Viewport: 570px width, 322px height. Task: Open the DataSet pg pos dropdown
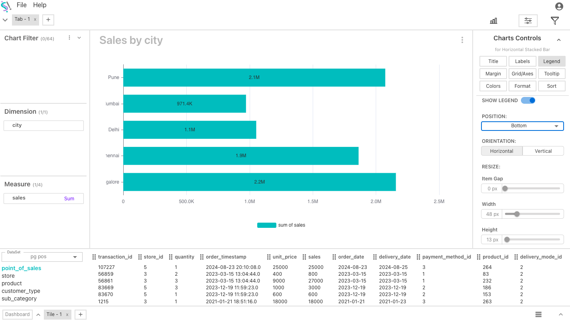42,257
